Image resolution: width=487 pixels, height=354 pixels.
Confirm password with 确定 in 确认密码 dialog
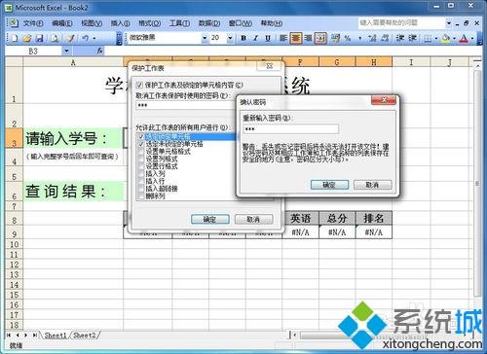tap(329, 185)
